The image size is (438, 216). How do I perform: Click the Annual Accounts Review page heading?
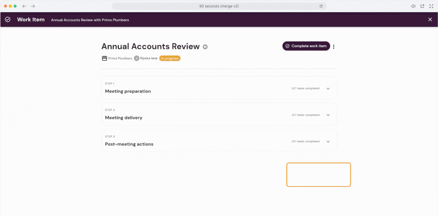click(x=150, y=46)
